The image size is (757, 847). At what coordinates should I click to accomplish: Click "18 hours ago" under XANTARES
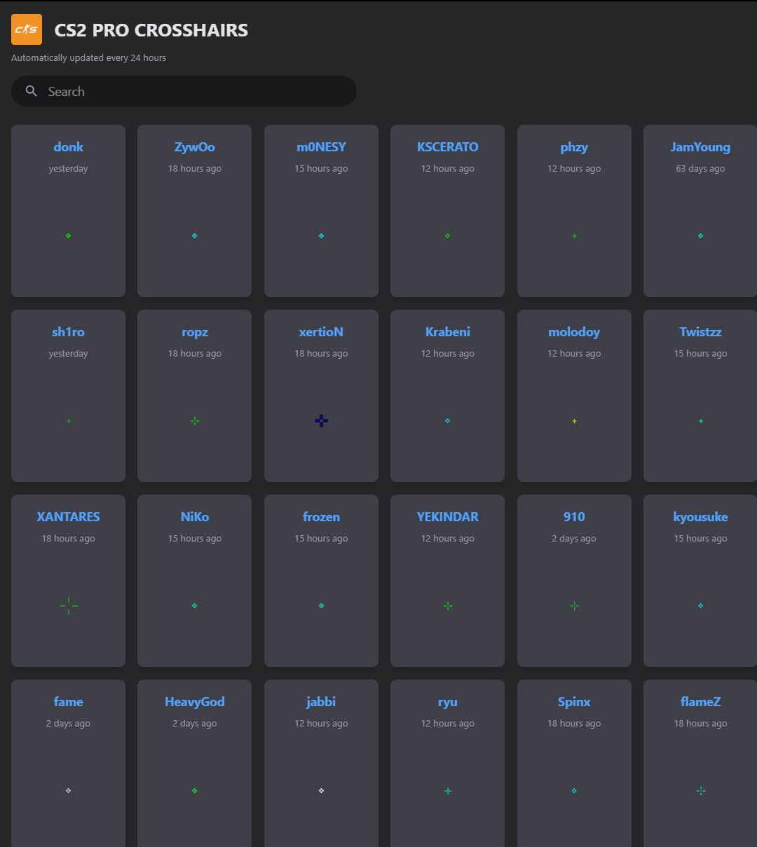click(69, 539)
